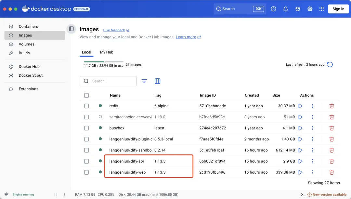The width and height of the screenshot is (351, 199).
Task: Open Settings gear icon
Action: (310, 9)
